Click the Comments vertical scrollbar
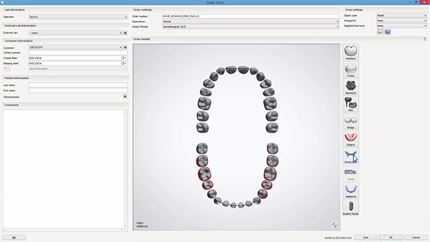Screen dimensions: 430x242 click(x=126, y=169)
